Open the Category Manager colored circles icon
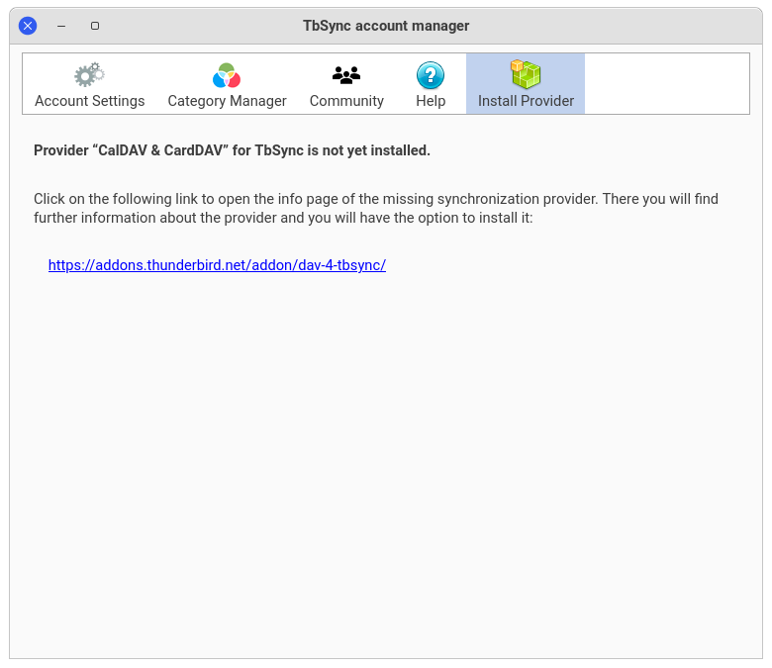The image size is (772, 668). pos(227,75)
